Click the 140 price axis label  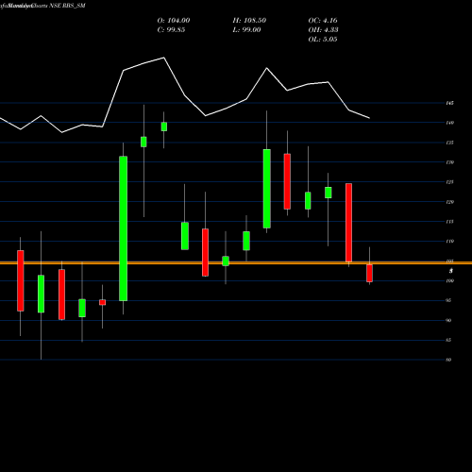[x=449, y=123]
